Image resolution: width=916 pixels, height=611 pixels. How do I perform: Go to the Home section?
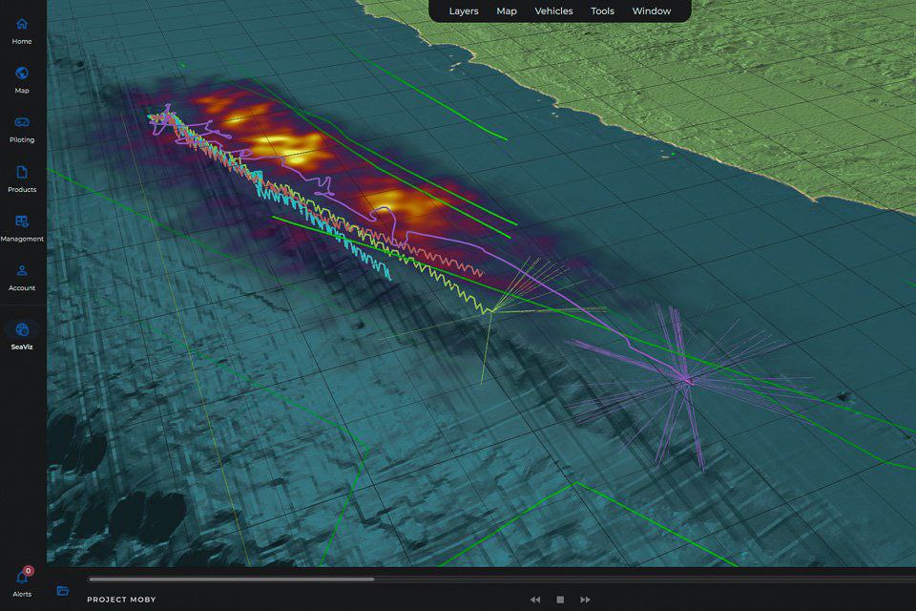point(22,25)
